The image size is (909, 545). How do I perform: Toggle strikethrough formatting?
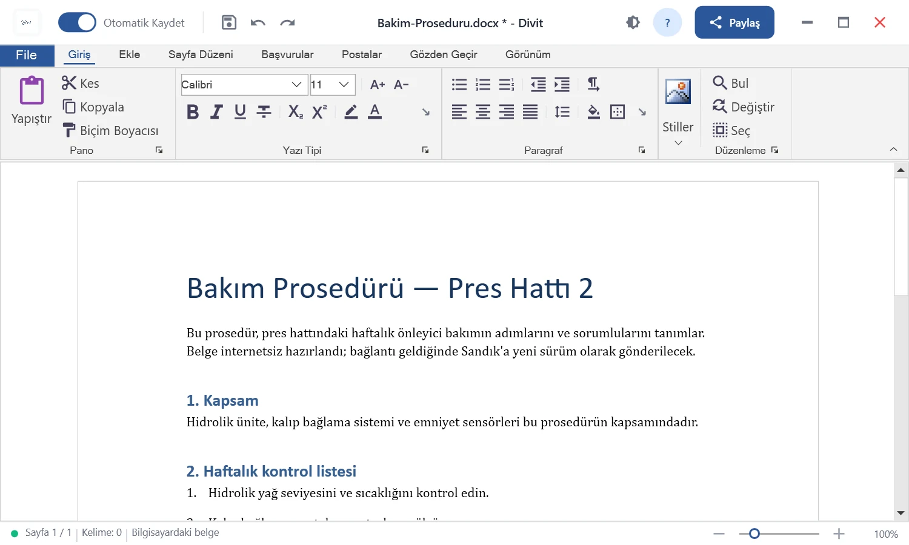(x=264, y=111)
